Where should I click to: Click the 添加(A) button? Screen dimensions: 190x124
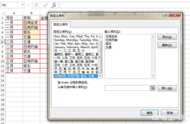point(167,37)
